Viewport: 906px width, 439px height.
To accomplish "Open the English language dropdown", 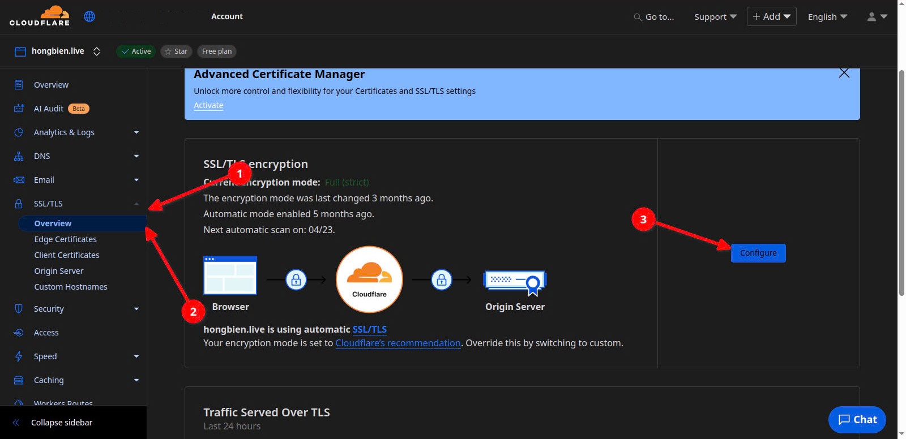I will pos(827,17).
